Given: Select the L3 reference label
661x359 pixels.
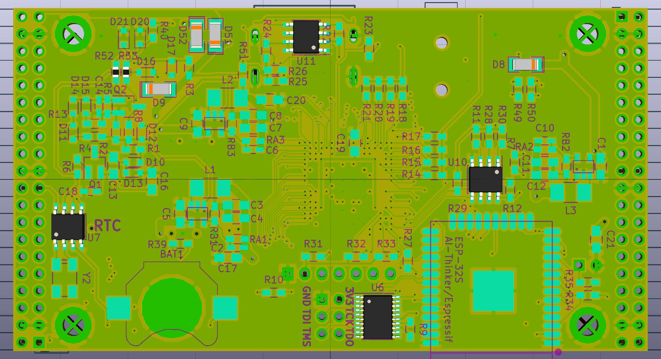Looking at the screenshot, I should 571,210.
